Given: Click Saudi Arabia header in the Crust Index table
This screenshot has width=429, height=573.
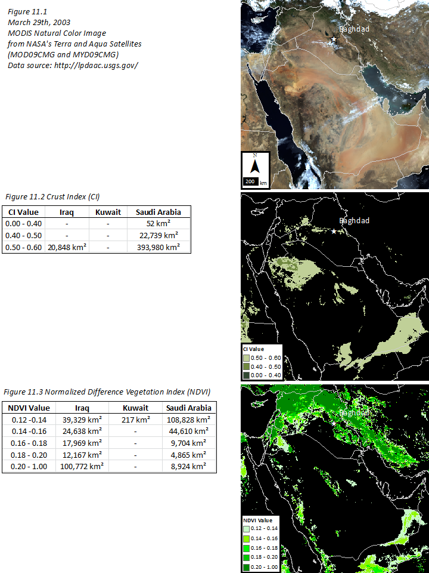Looking at the screenshot, I should [158, 212].
